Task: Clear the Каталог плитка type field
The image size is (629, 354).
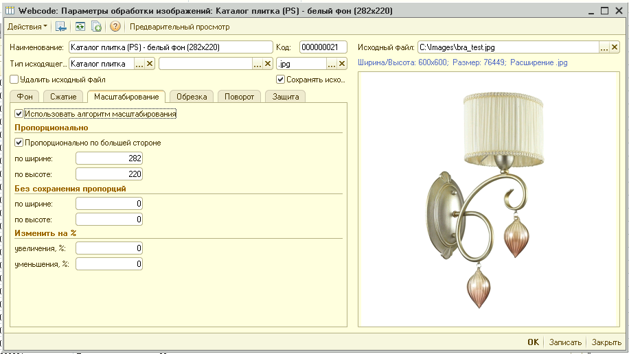Action: pyautogui.click(x=150, y=64)
